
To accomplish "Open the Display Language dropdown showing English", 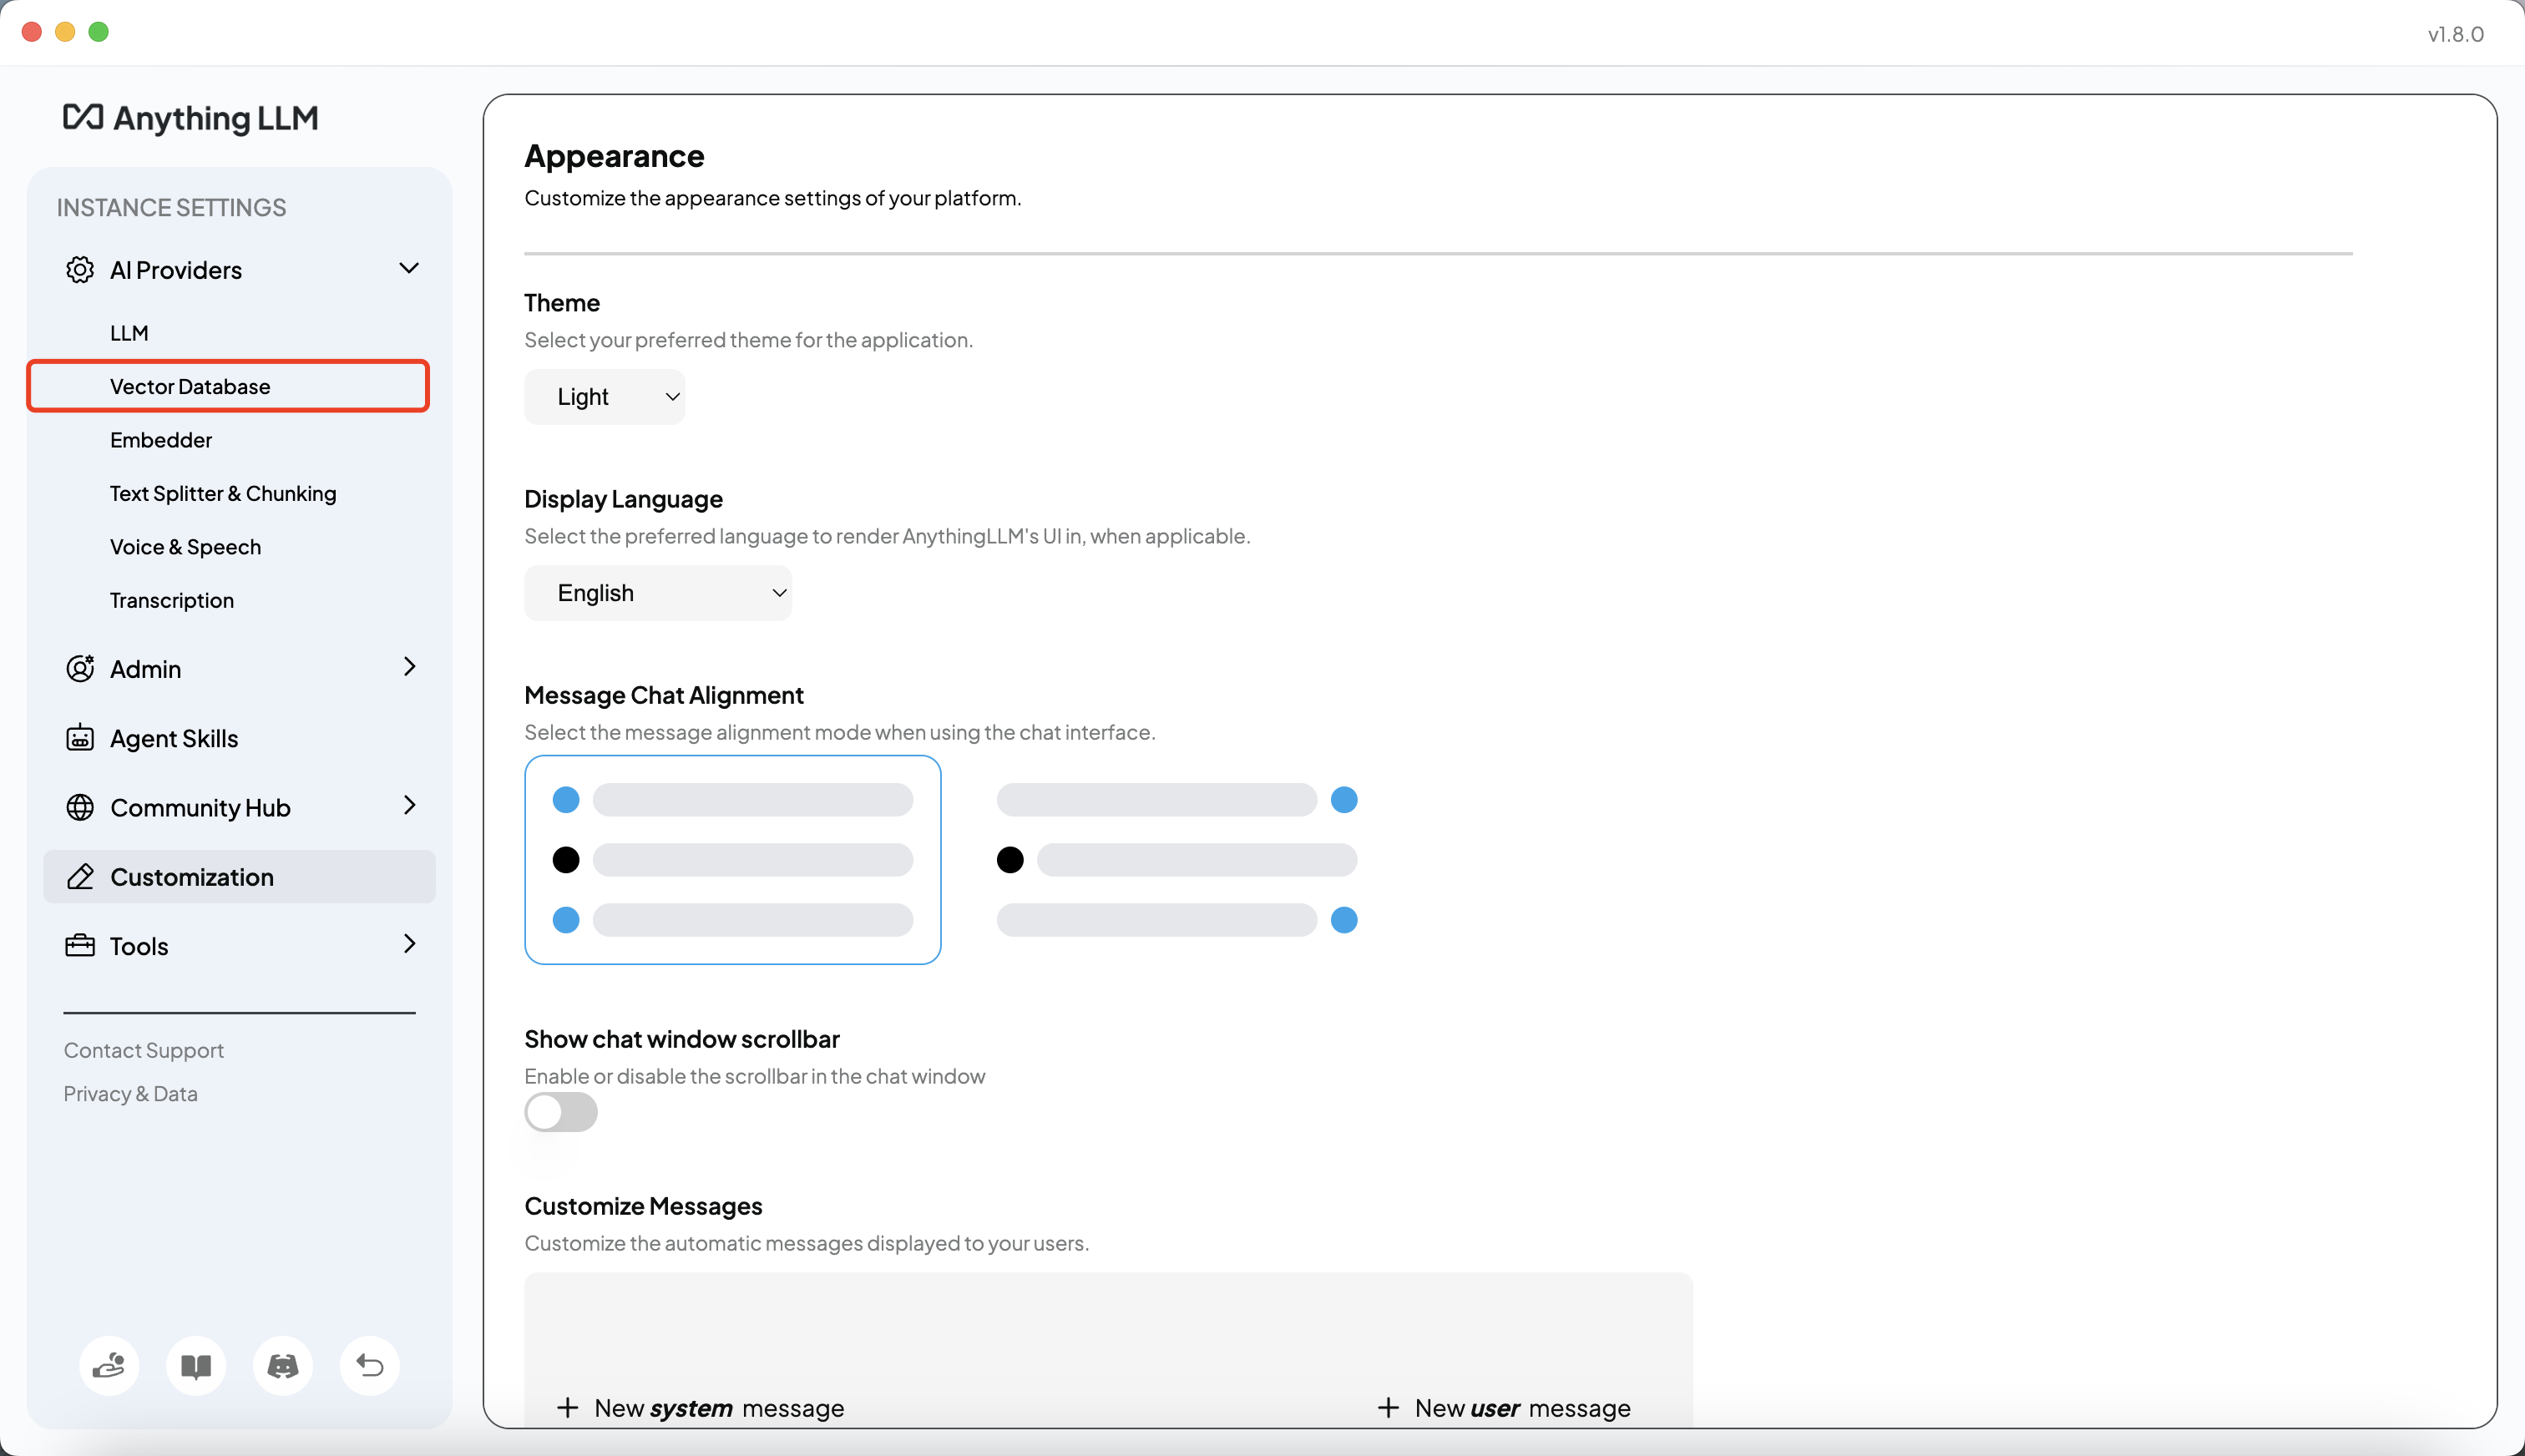I will pos(657,592).
